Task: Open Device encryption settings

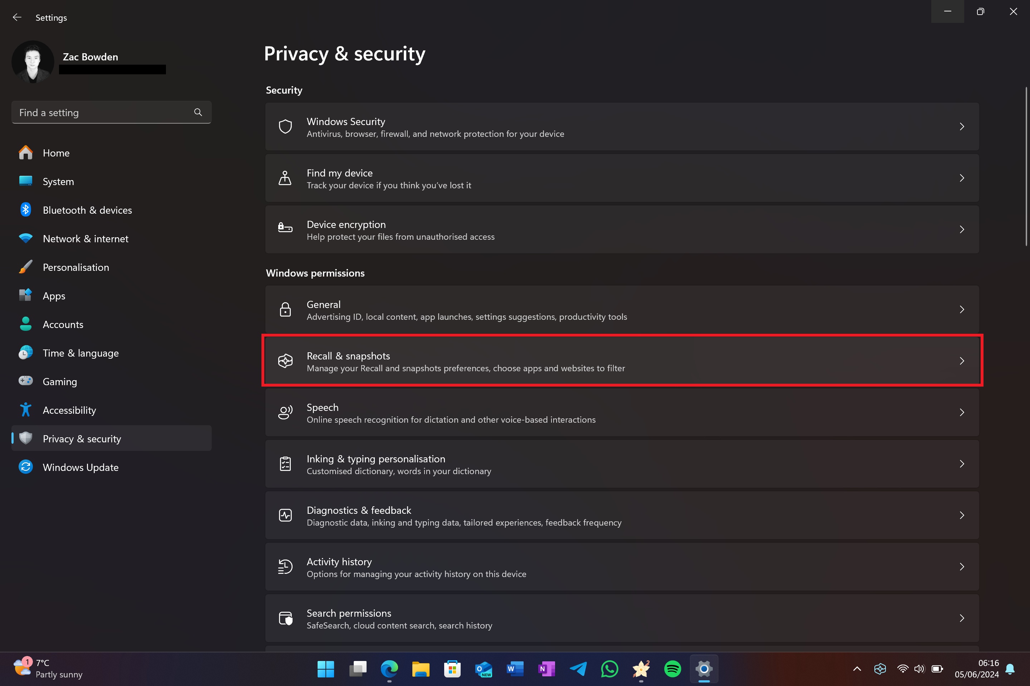Action: tap(622, 229)
